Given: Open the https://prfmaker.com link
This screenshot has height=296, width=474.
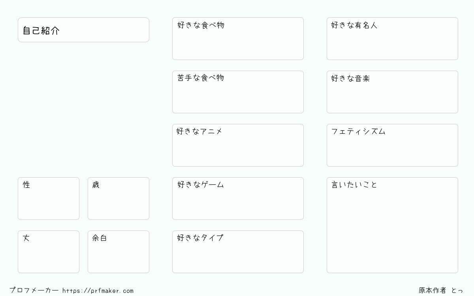Looking at the screenshot, I should 98,290.
